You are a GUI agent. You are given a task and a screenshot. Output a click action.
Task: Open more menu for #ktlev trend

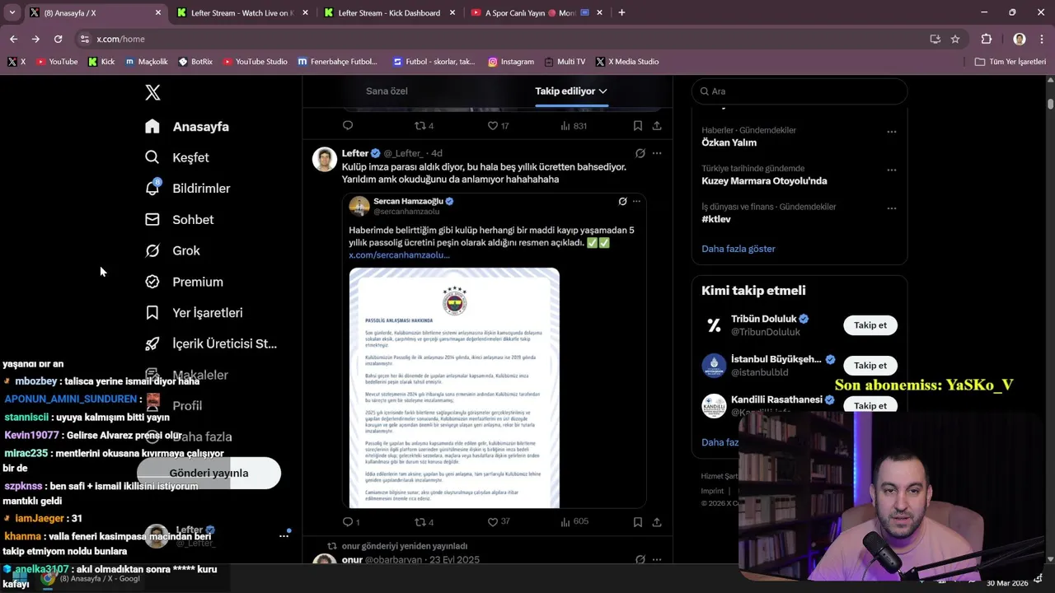pos(891,208)
